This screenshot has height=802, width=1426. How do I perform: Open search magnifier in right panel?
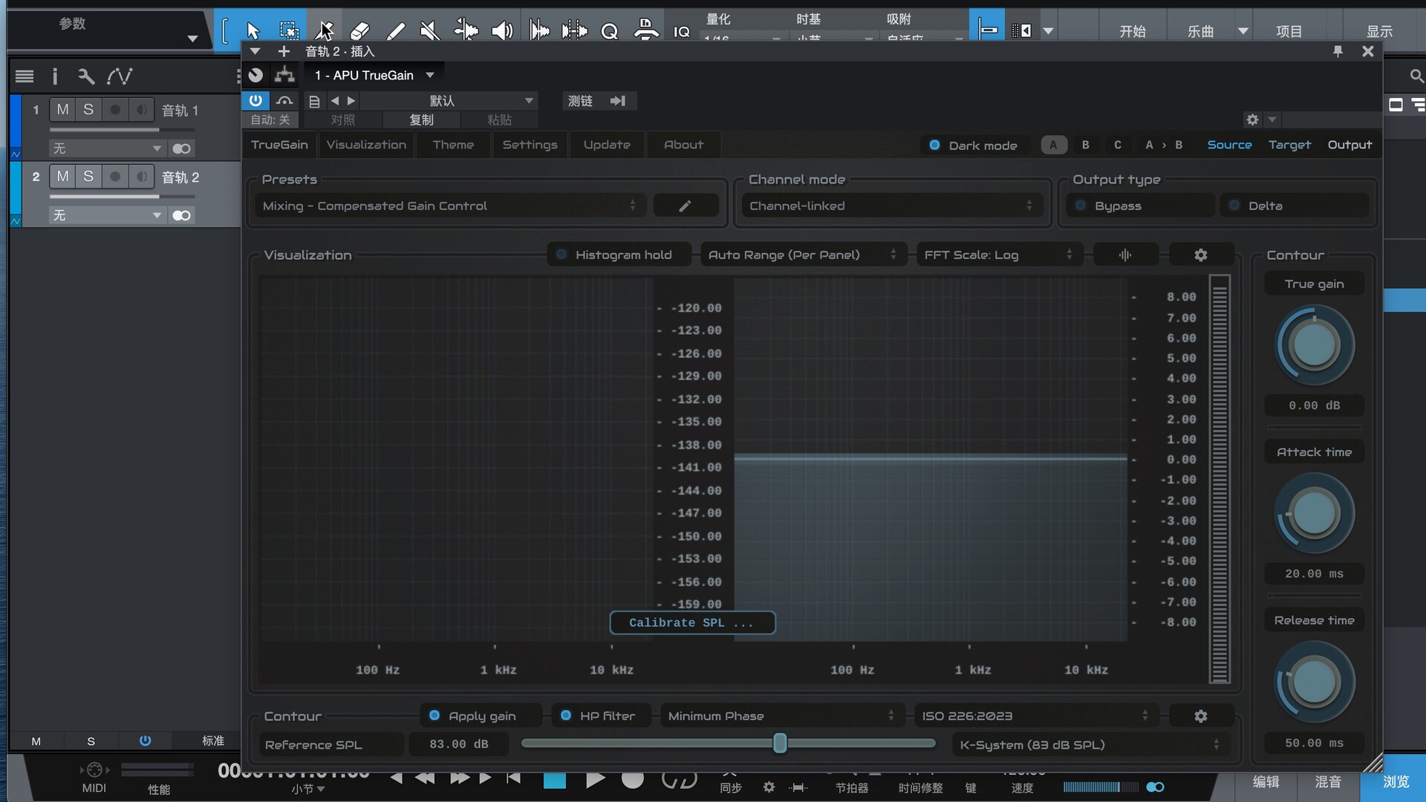coord(1416,76)
